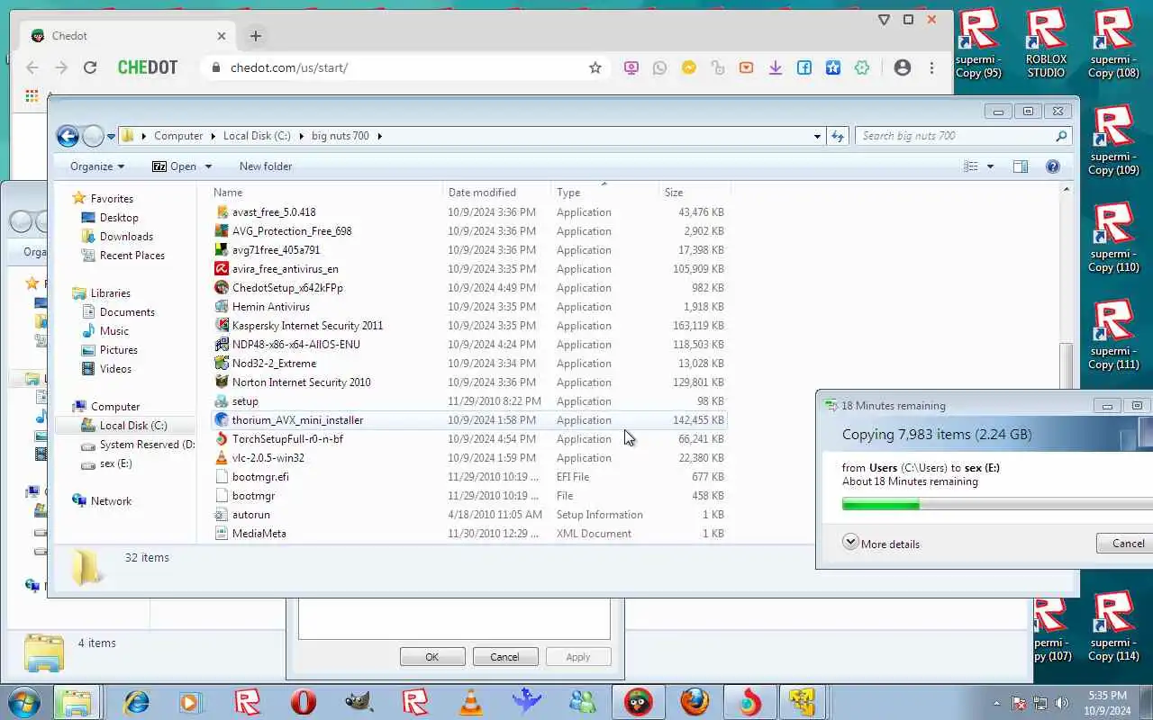The width and height of the screenshot is (1153, 720).
Task: Select the avira_free_antivirus_en file icon
Action: (222, 269)
